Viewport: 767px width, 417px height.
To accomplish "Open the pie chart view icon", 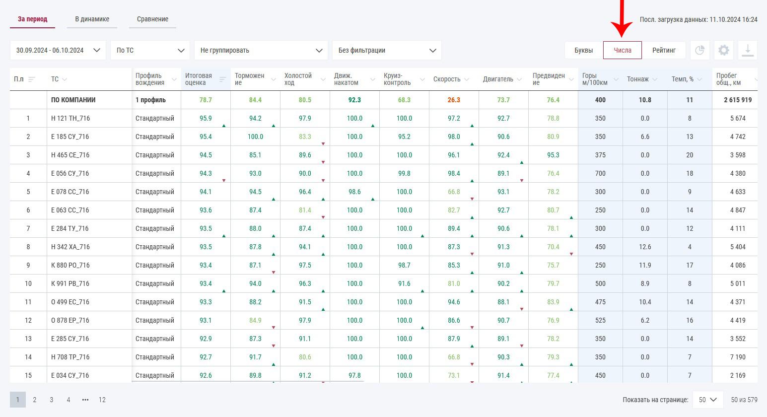I will tap(699, 50).
